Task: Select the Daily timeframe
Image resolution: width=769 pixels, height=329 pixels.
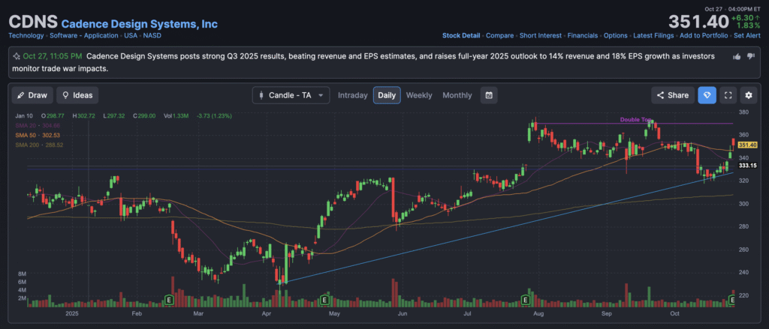Action: [387, 95]
